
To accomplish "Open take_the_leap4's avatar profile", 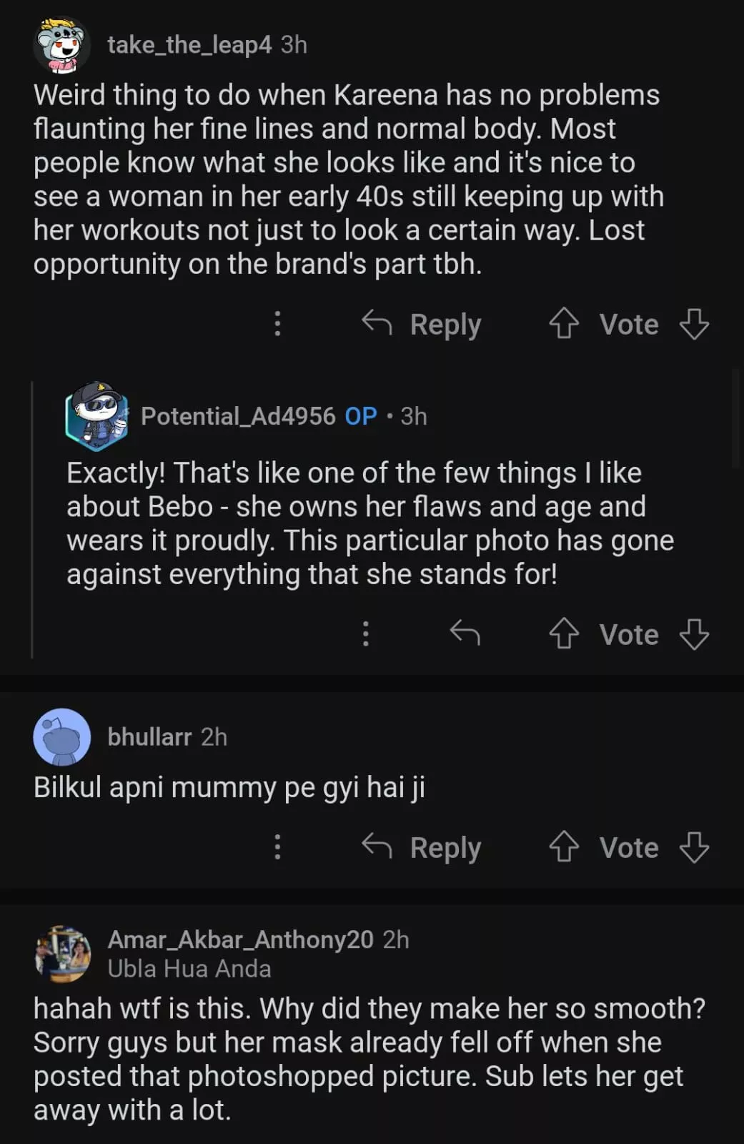I will pos(61,46).
